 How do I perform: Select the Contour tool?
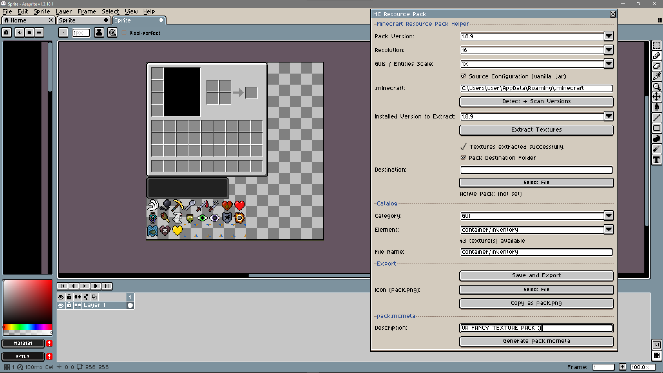[656, 138]
